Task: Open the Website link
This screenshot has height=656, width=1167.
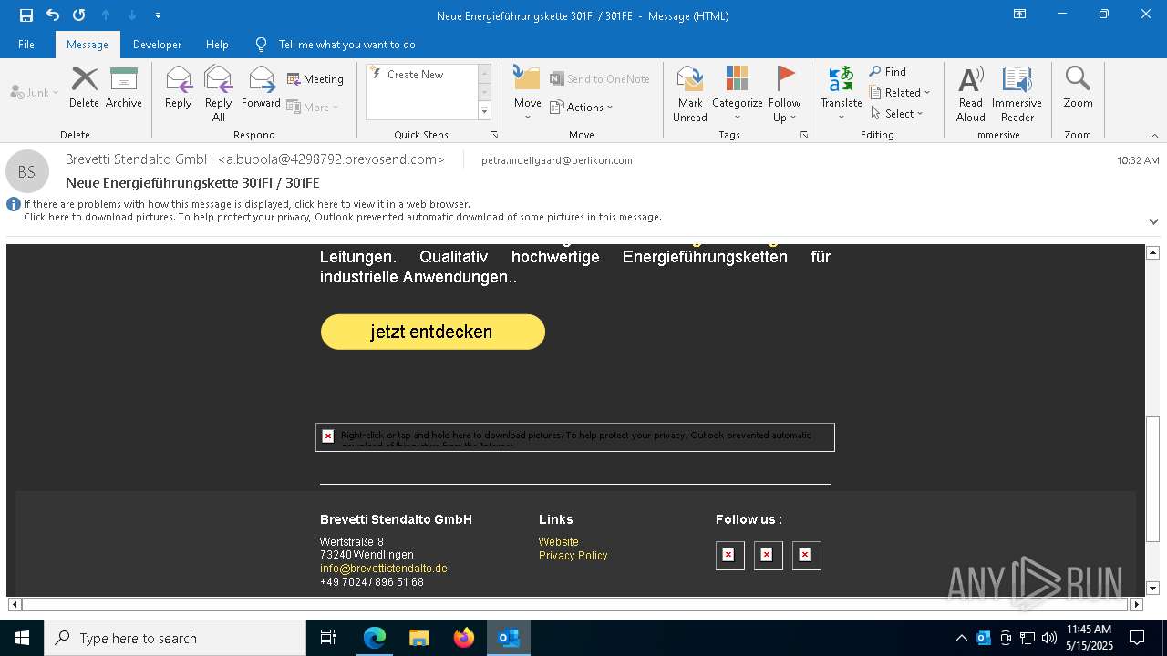Action: [559, 542]
